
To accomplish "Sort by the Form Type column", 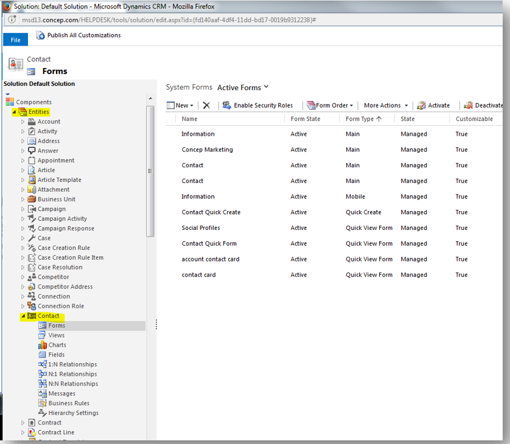I will tap(363, 119).
